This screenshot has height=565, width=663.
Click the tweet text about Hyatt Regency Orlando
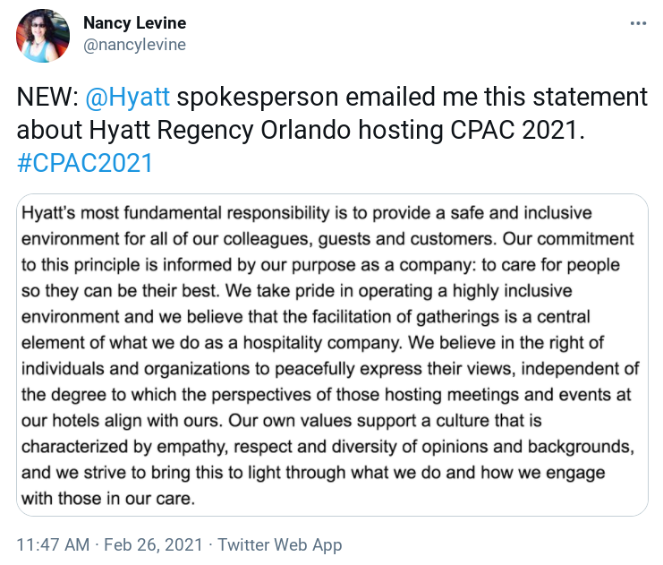(332, 130)
